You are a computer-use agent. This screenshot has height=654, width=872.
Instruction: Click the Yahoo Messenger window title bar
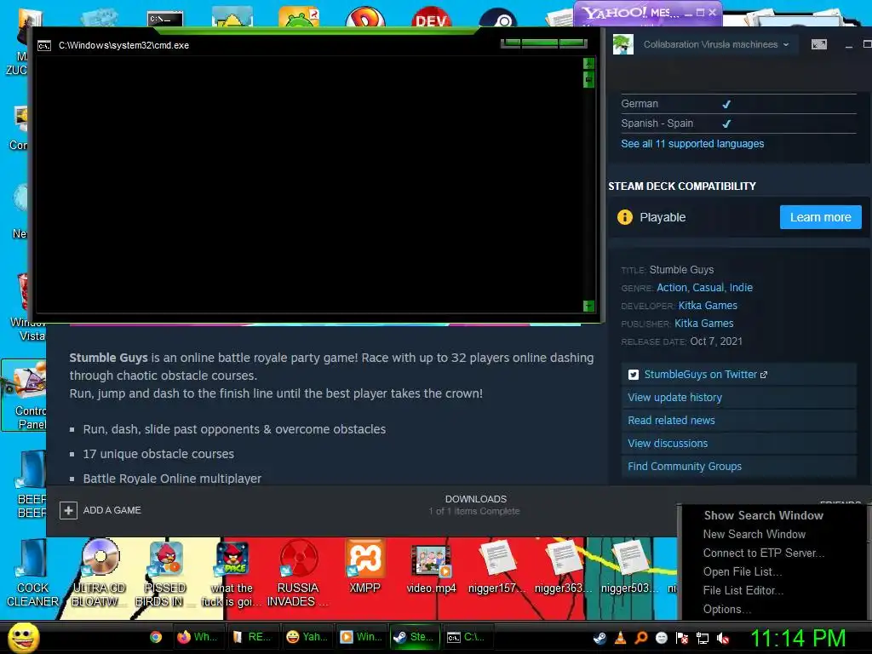[648, 12]
